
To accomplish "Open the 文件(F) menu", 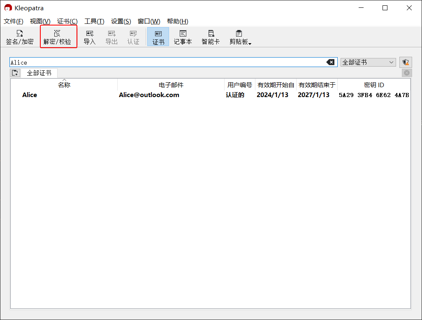I will pos(14,21).
